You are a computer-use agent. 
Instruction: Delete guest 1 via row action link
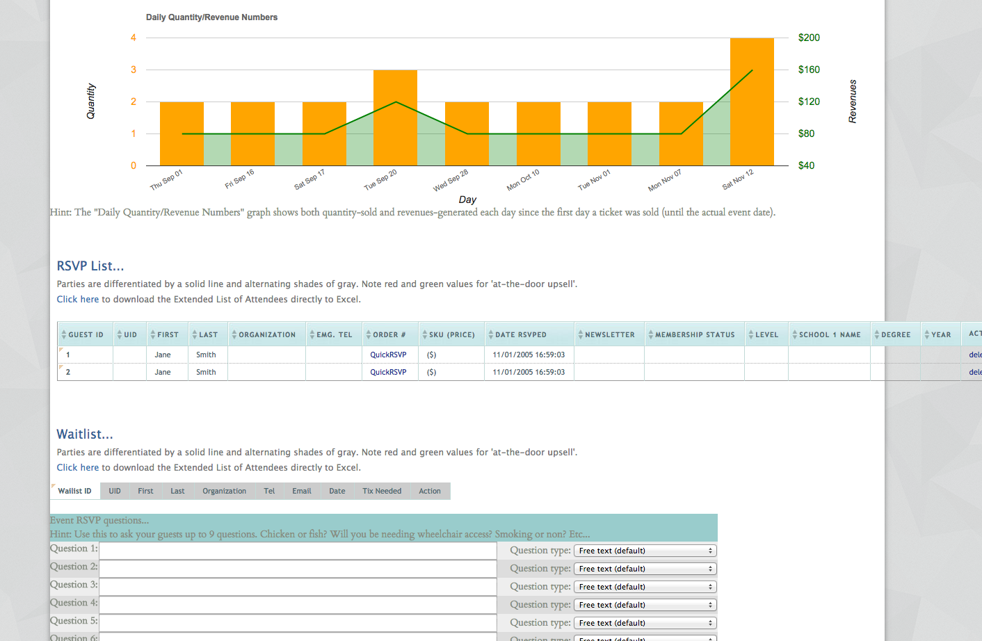click(x=975, y=355)
